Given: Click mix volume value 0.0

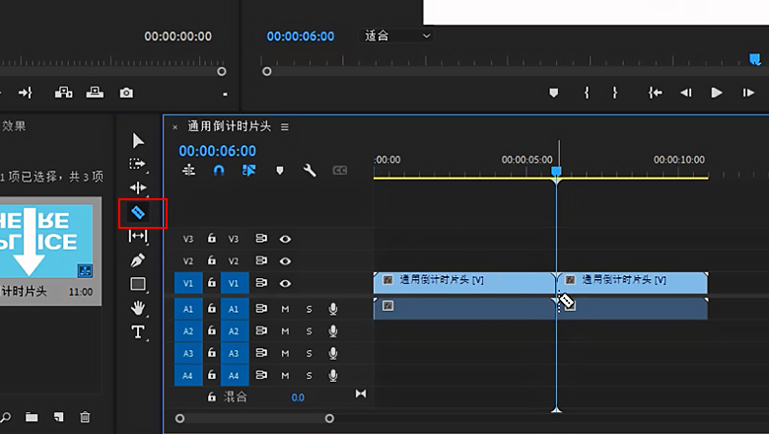Looking at the screenshot, I should (298, 398).
